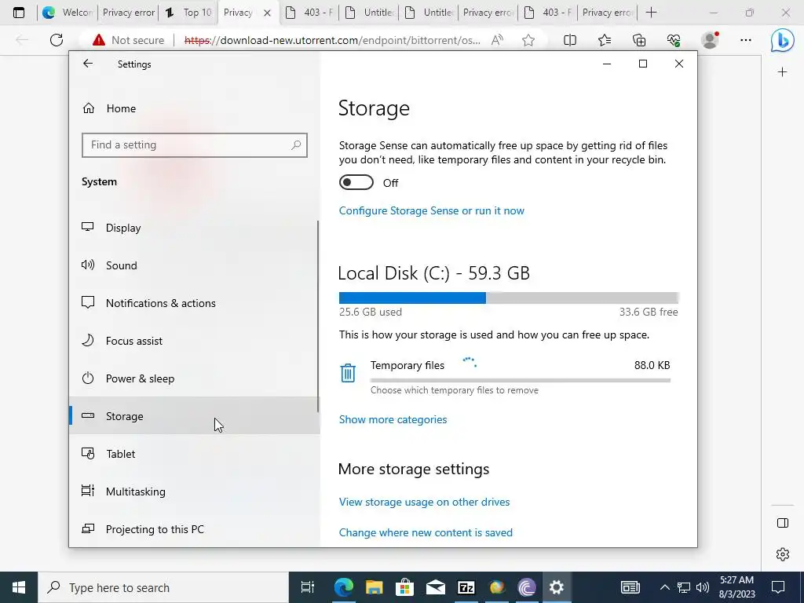Open Edge tab actions menu icon
Image resolution: width=804 pixels, height=603 pixels.
click(19, 13)
